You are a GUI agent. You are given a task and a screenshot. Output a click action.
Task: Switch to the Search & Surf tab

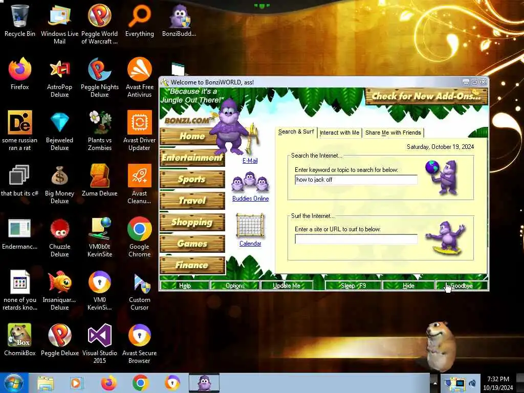(x=296, y=132)
